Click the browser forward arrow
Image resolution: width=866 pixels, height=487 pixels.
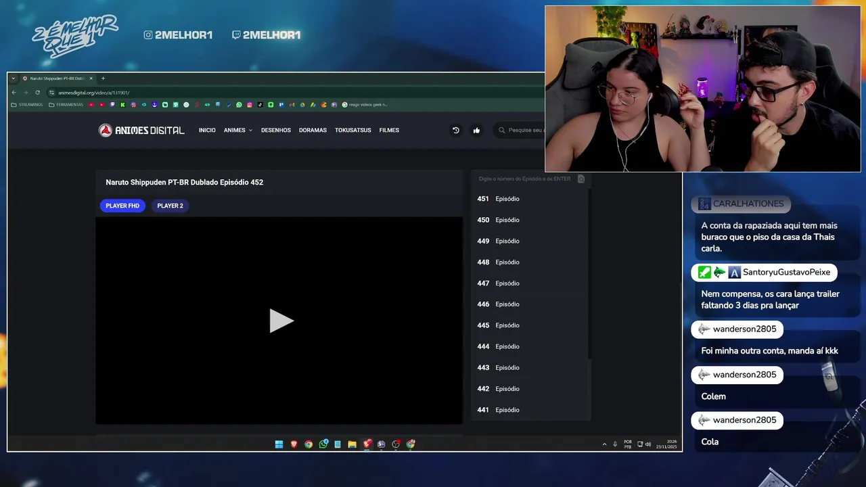point(26,93)
